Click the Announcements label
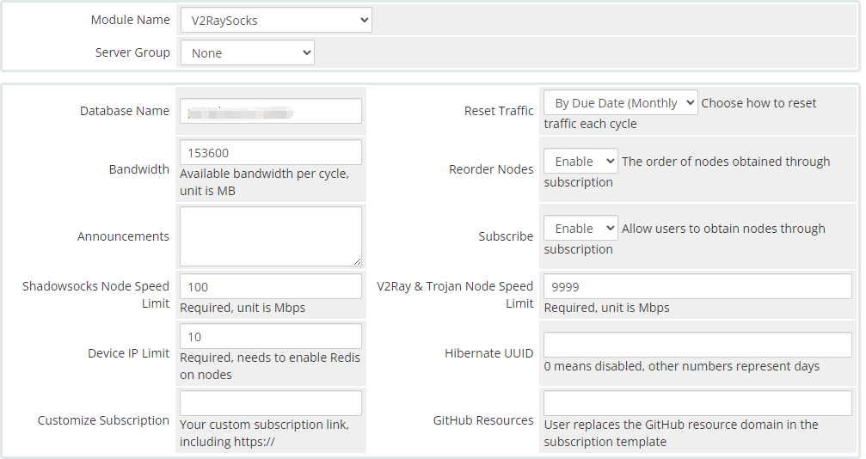 (123, 236)
